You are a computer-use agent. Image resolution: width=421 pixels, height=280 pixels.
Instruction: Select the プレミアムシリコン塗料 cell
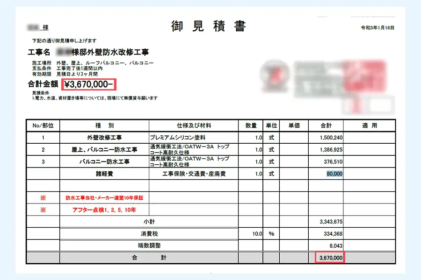180,138
